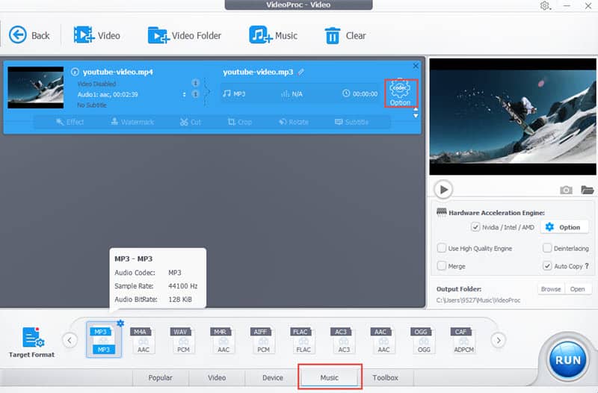
Task: Click the Audio1: aac, 00:02:39 text
Action: (x=108, y=95)
